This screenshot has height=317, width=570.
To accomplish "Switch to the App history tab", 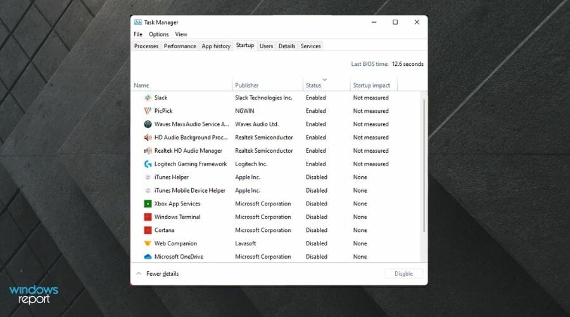I will coord(216,46).
